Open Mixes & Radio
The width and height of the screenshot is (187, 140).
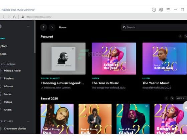tap(12, 71)
